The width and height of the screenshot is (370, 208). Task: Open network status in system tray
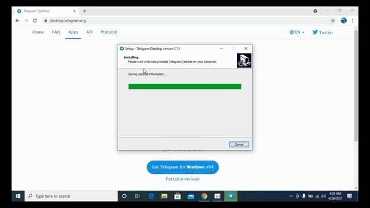click(317, 196)
